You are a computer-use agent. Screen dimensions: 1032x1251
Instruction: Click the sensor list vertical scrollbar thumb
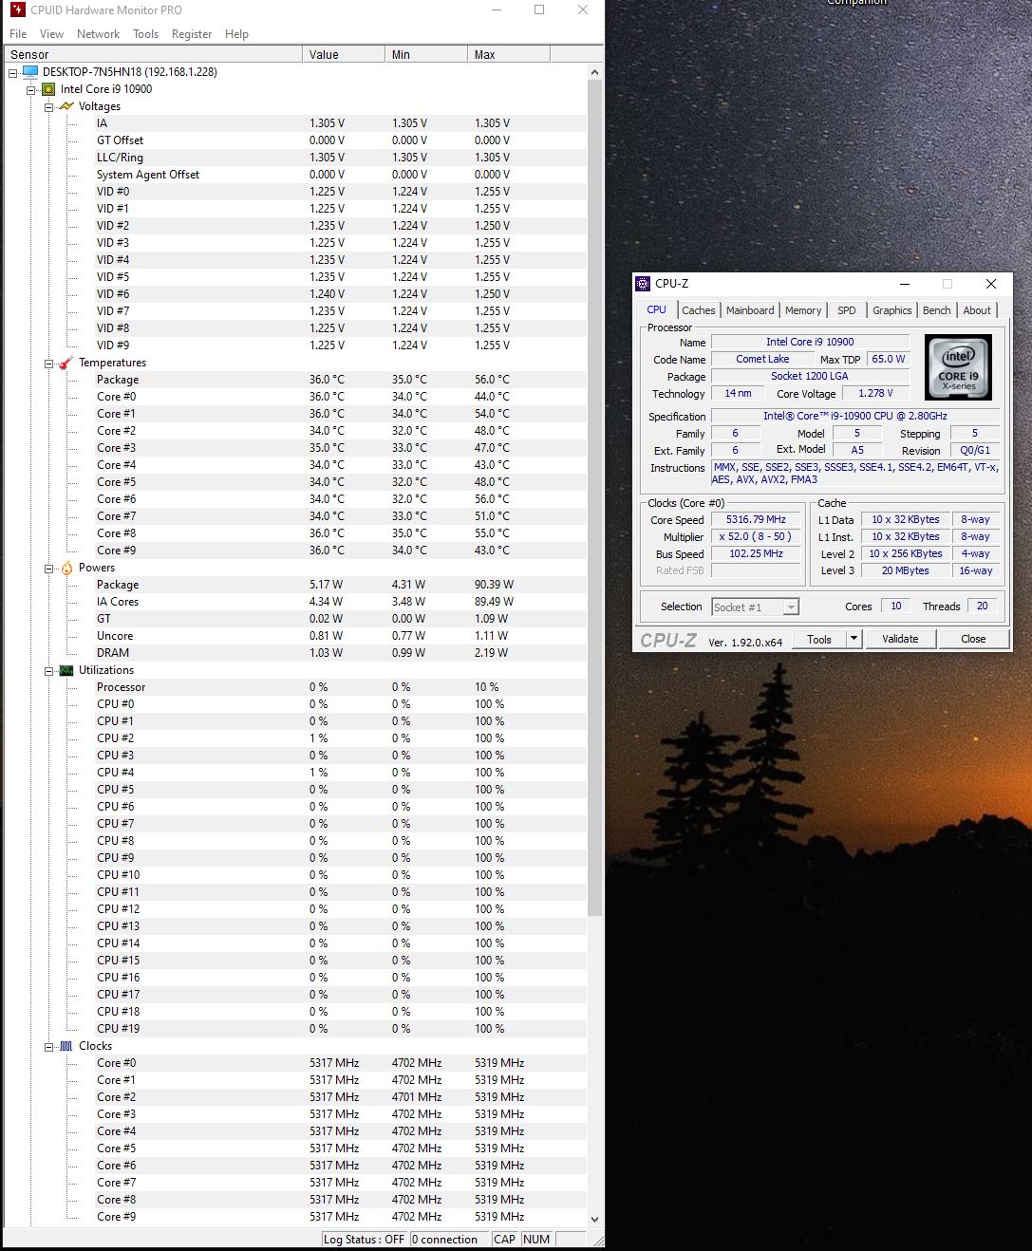pyautogui.click(x=595, y=498)
